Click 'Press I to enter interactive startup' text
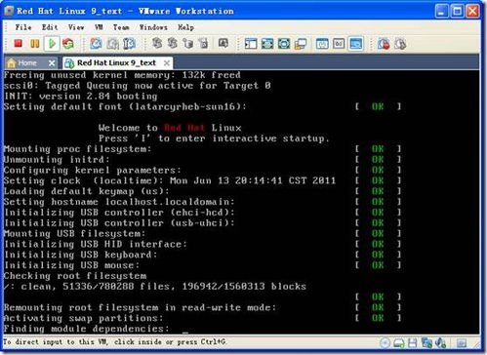 point(214,138)
